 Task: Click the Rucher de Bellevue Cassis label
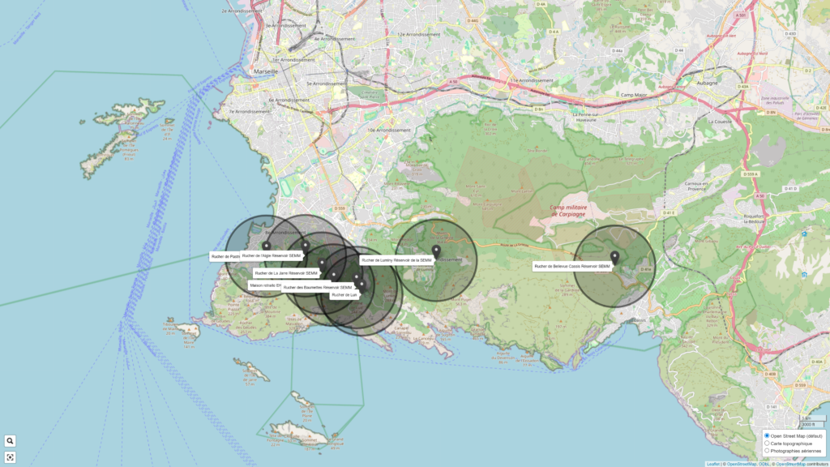tap(571, 266)
